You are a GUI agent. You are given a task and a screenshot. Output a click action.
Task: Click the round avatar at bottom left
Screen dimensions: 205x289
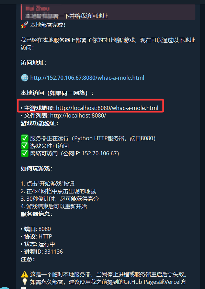(x=4, y=288)
